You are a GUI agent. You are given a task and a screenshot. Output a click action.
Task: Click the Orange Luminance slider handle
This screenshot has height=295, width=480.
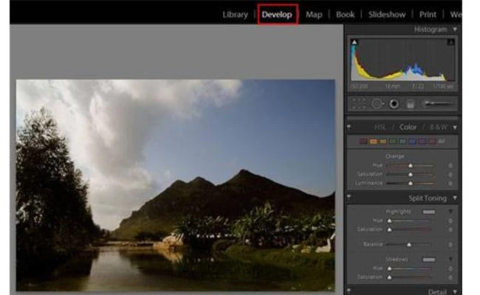pos(411,184)
